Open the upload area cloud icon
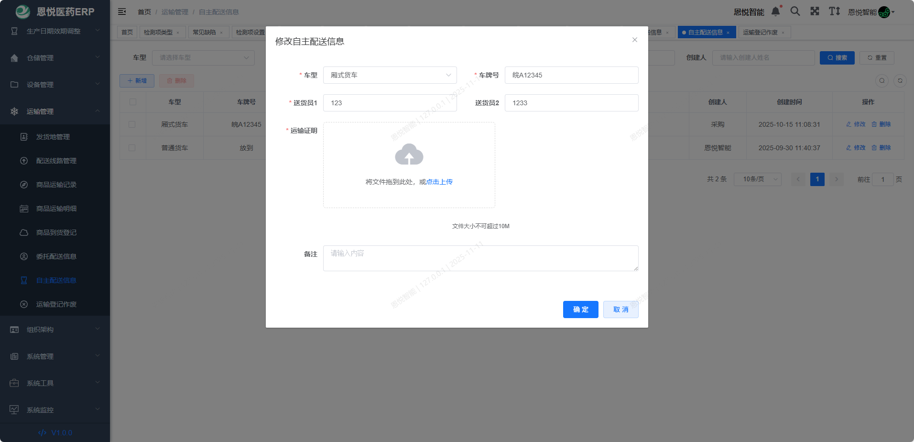Image resolution: width=914 pixels, height=442 pixels. pyautogui.click(x=409, y=155)
